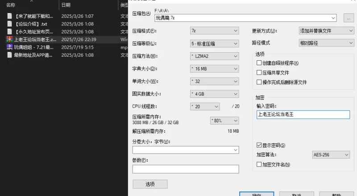The image size is (357, 196).
Task: Open the CPU 线程数 20 dropdown
Action: (x=205, y=106)
